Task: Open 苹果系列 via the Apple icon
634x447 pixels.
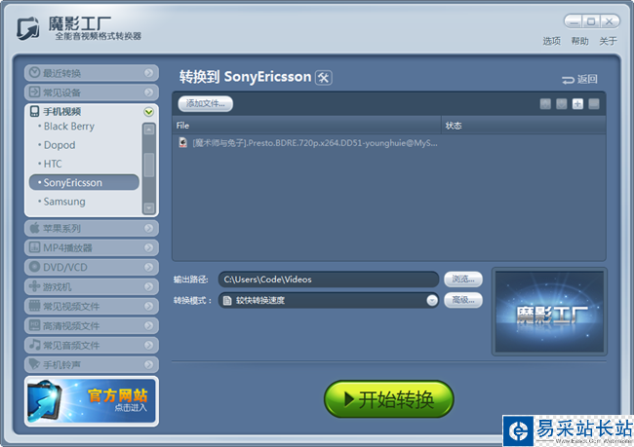Action: pos(35,228)
